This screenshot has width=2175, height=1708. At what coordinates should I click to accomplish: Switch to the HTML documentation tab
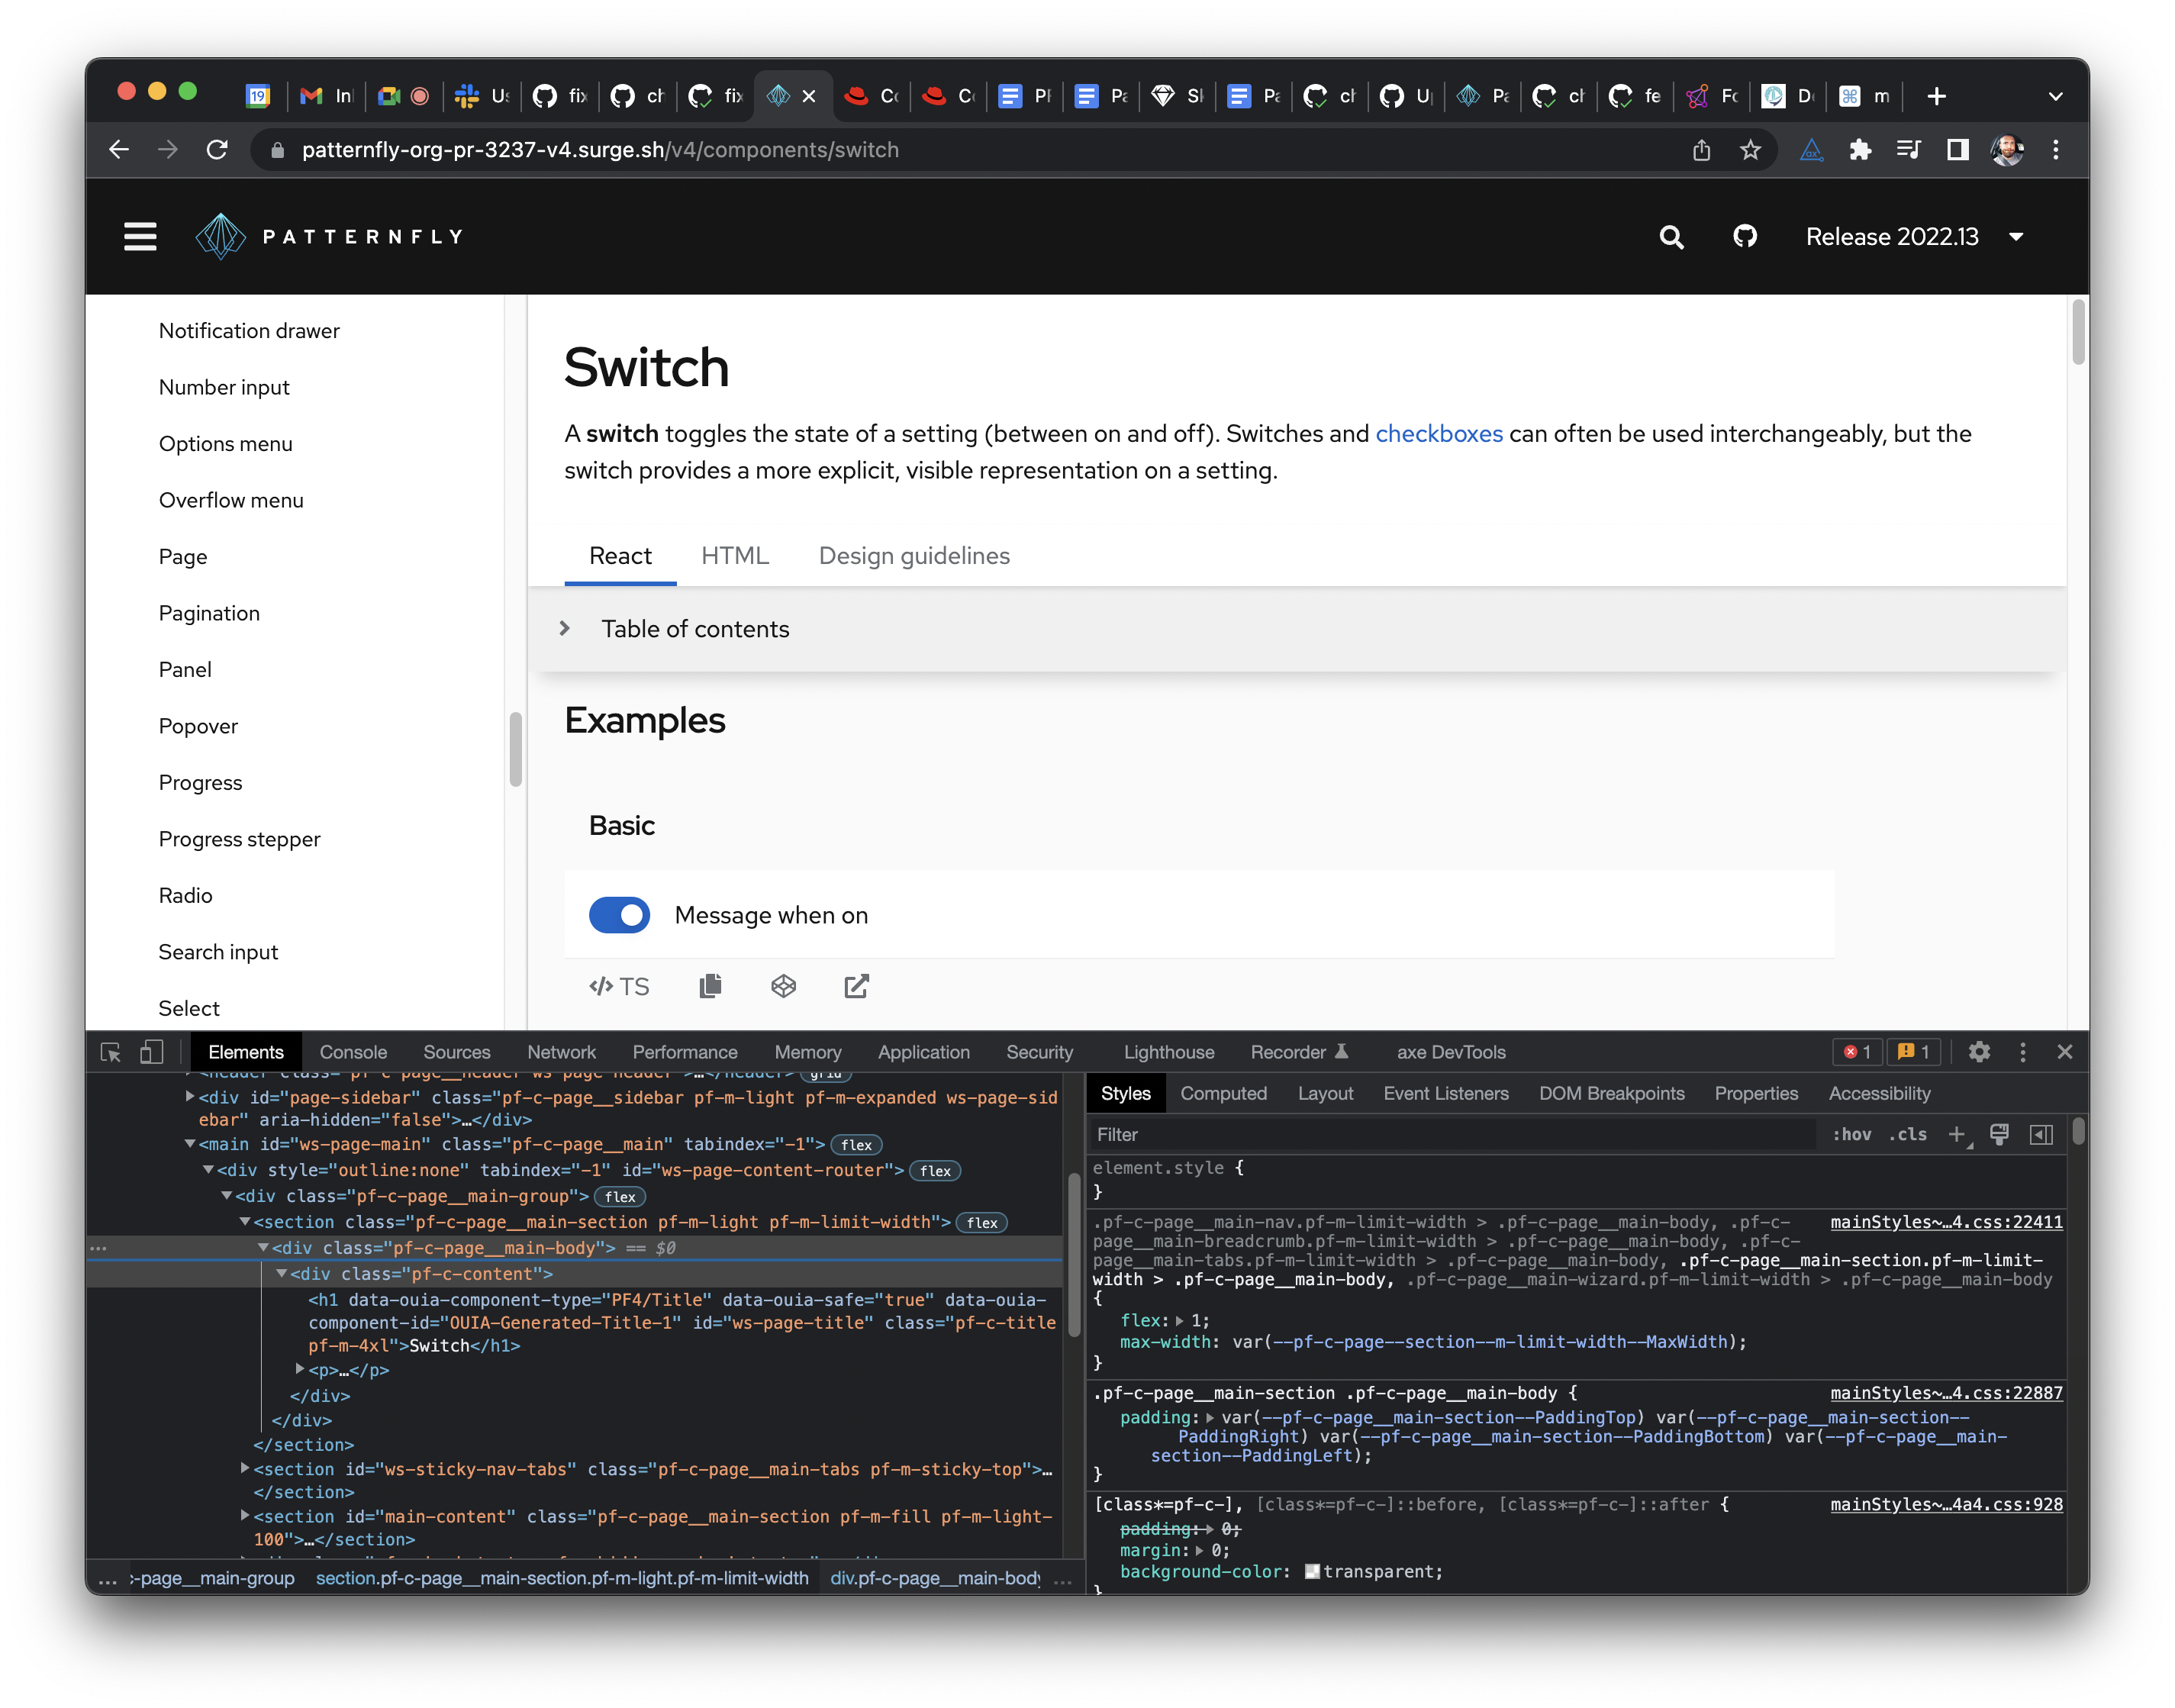(x=734, y=556)
